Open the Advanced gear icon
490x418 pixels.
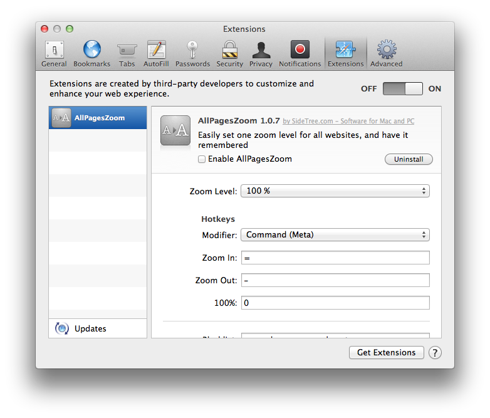click(387, 49)
